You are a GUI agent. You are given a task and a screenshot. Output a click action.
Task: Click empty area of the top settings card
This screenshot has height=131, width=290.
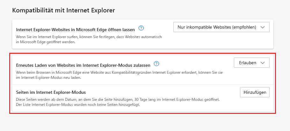[220, 40]
